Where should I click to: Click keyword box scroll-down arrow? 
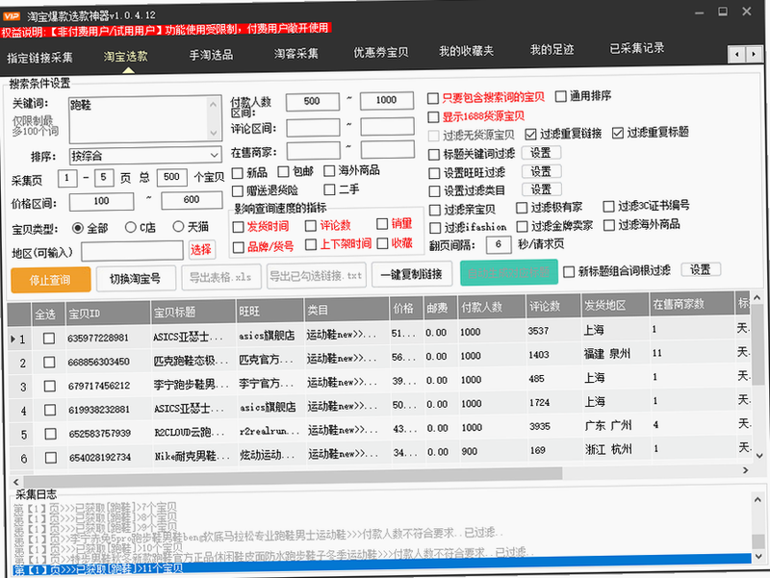(x=213, y=133)
